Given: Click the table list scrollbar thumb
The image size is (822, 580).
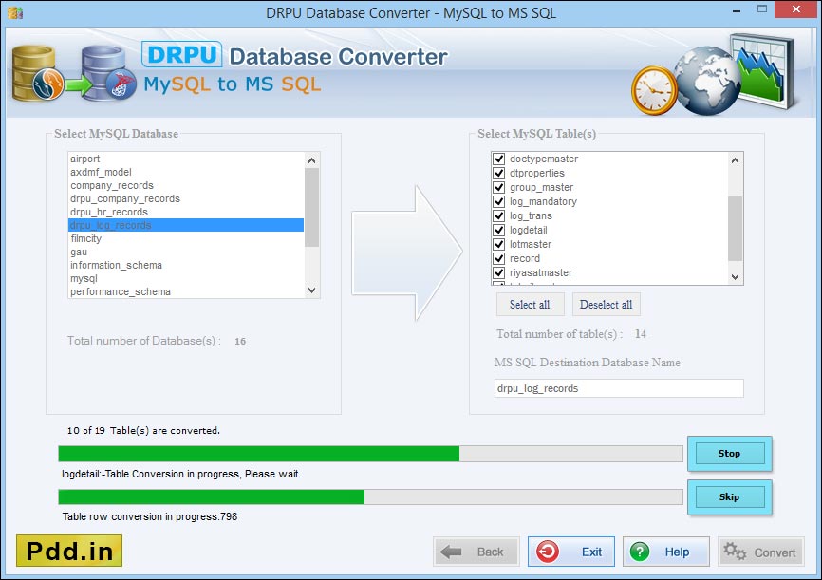Looking at the screenshot, I should tap(735, 228).
